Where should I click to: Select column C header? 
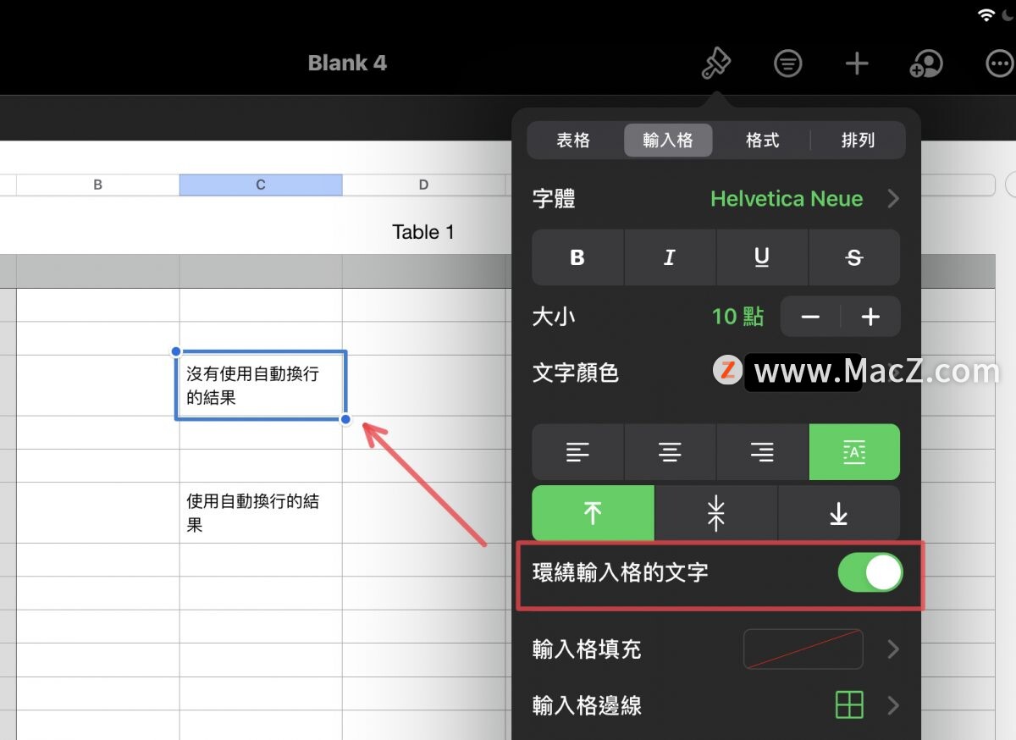click(261, 185)
